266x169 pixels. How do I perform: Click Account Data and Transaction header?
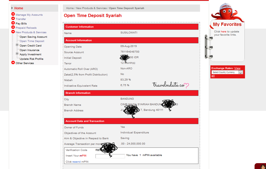point(131,121)
